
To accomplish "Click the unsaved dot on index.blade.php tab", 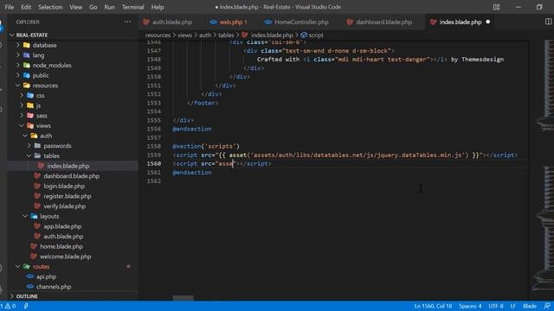I will [488, 22].
